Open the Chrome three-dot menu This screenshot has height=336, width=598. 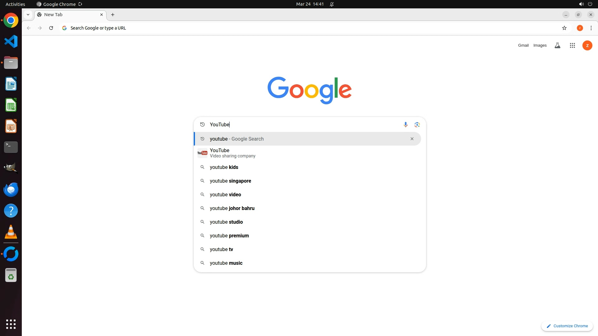tap(591, 28)
